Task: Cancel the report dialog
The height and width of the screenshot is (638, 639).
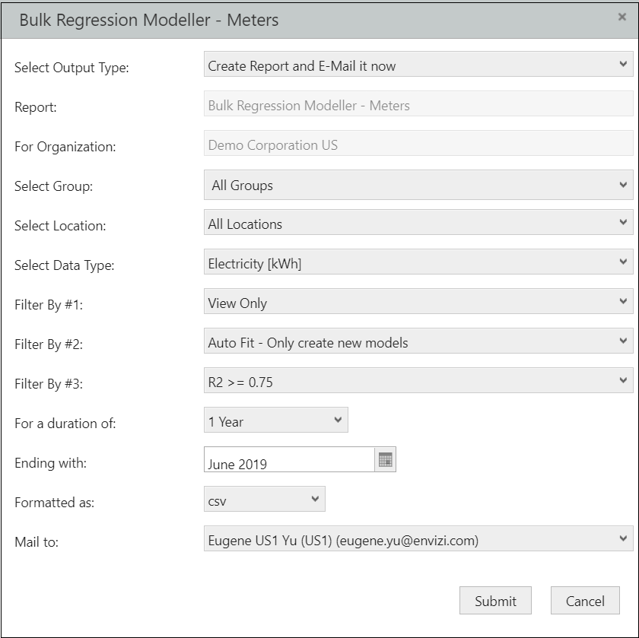Action: coord(585,601)
